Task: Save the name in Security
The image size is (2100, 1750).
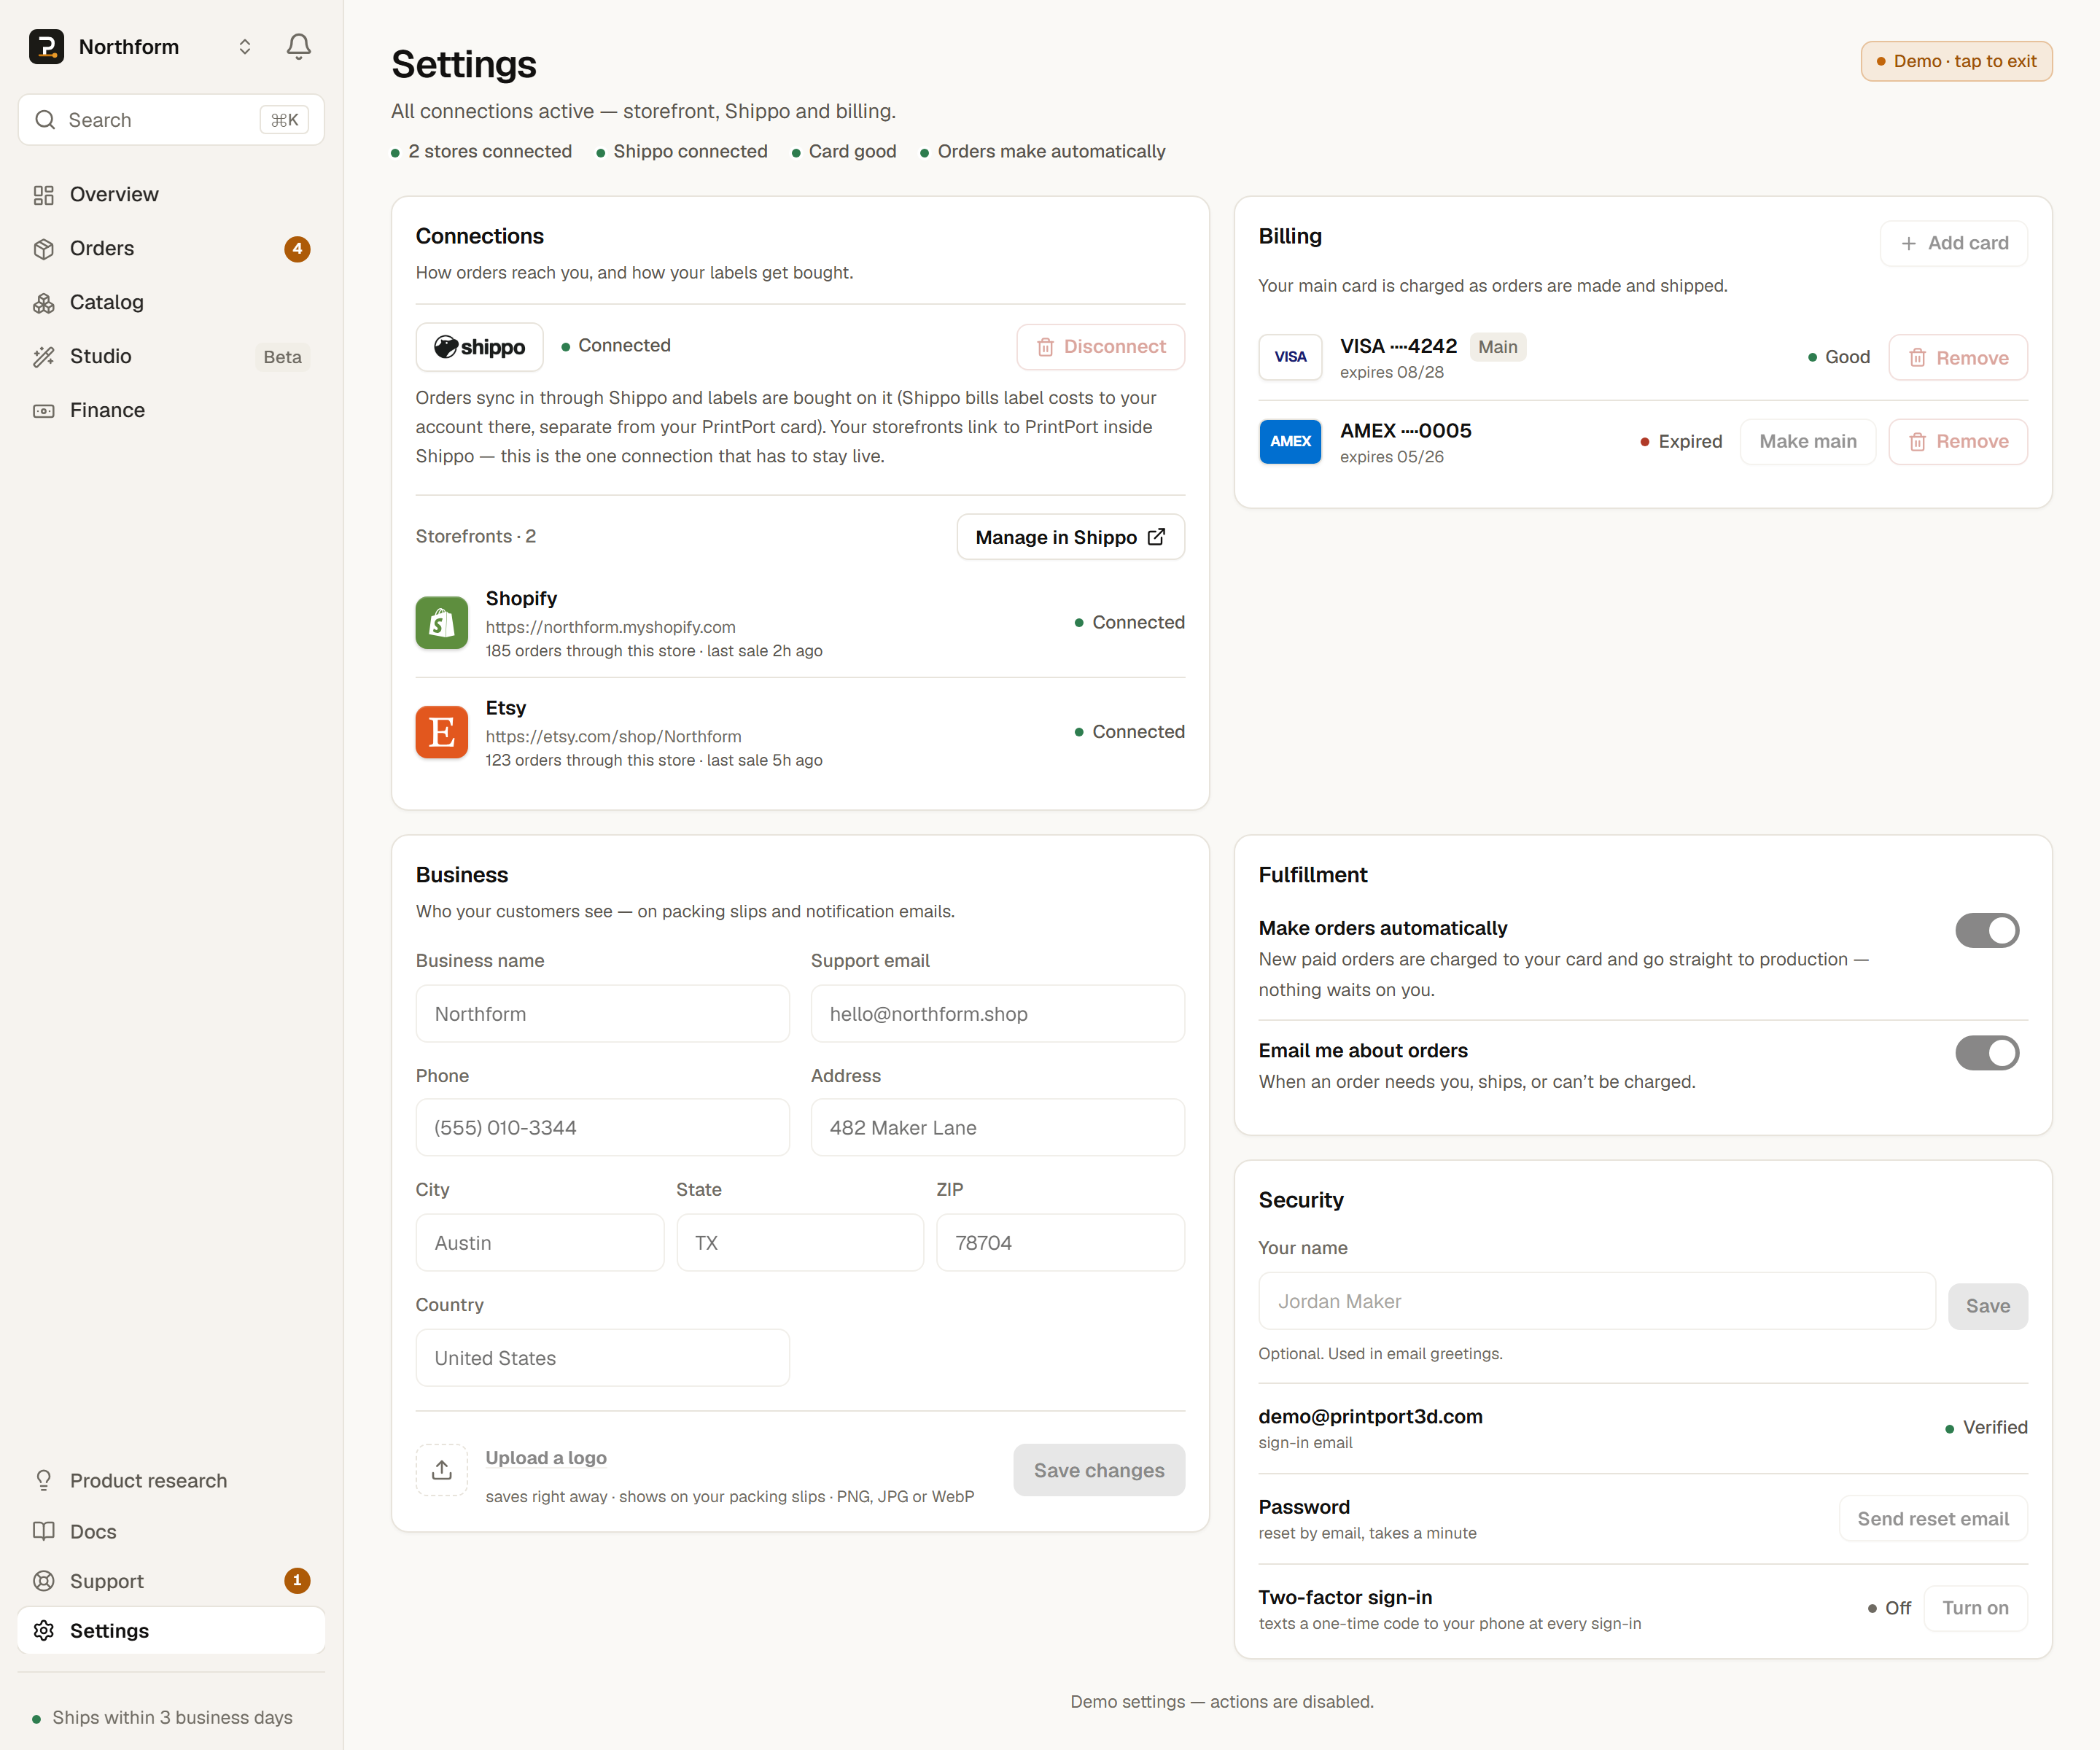Action: click(x=1988, y=1306)
